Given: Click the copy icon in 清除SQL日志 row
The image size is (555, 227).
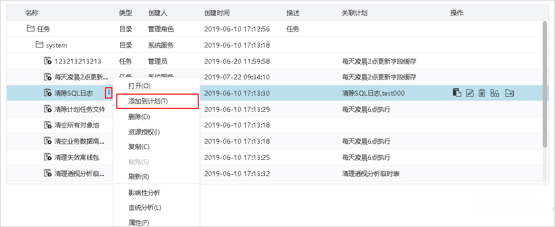Looking at the screenshot, I should coord(457,93).
